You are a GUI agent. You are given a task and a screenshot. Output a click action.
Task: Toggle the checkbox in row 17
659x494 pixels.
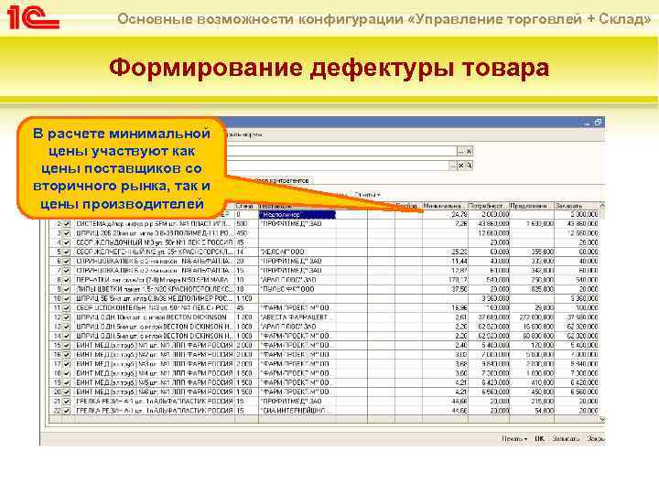point(67,364)
